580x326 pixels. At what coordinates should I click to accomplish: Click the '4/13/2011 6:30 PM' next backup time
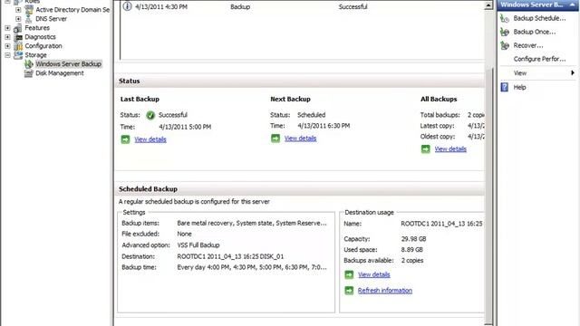click(324, 126)
